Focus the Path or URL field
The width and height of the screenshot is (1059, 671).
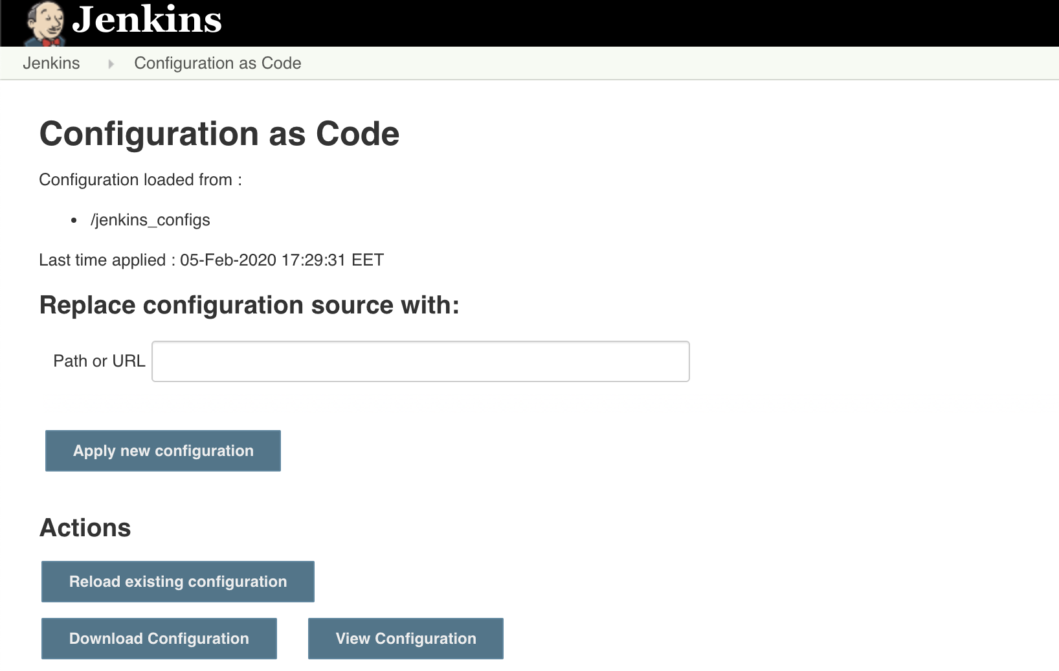421,361
